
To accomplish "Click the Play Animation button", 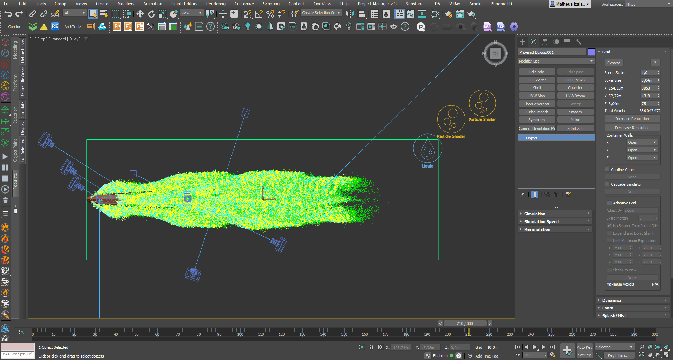I will (535, 347).
